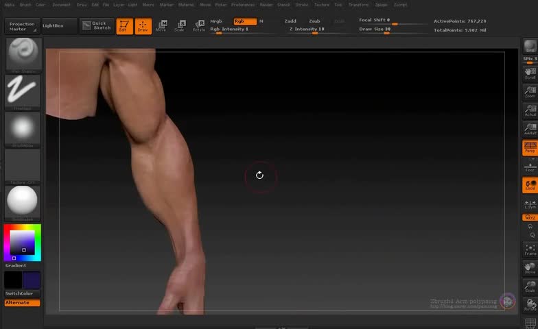Image resolution: width=538 pixels, height=329 pixels.
Task: Enable the M material mode
Action: click(x=261, y=21)
